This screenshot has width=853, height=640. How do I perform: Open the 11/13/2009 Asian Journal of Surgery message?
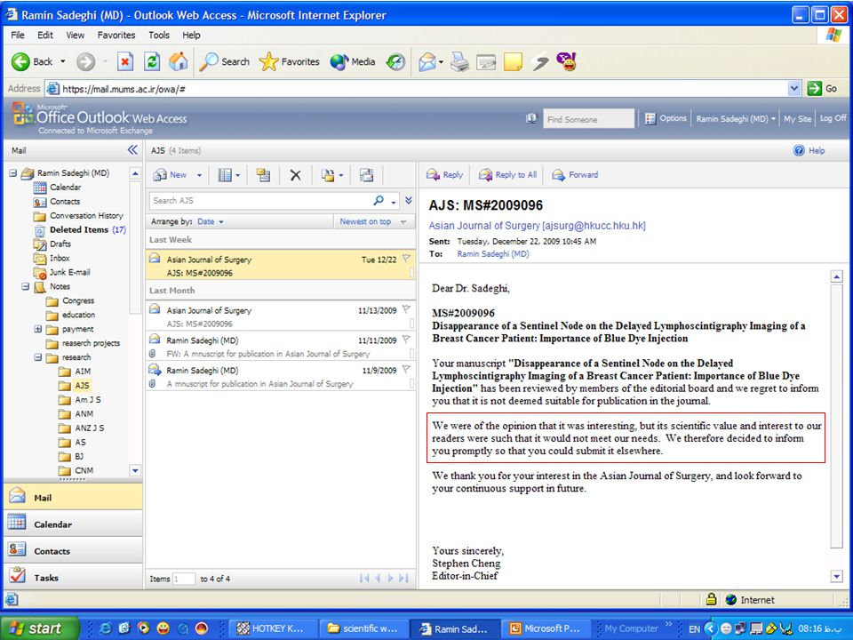[x=281, y=316]
